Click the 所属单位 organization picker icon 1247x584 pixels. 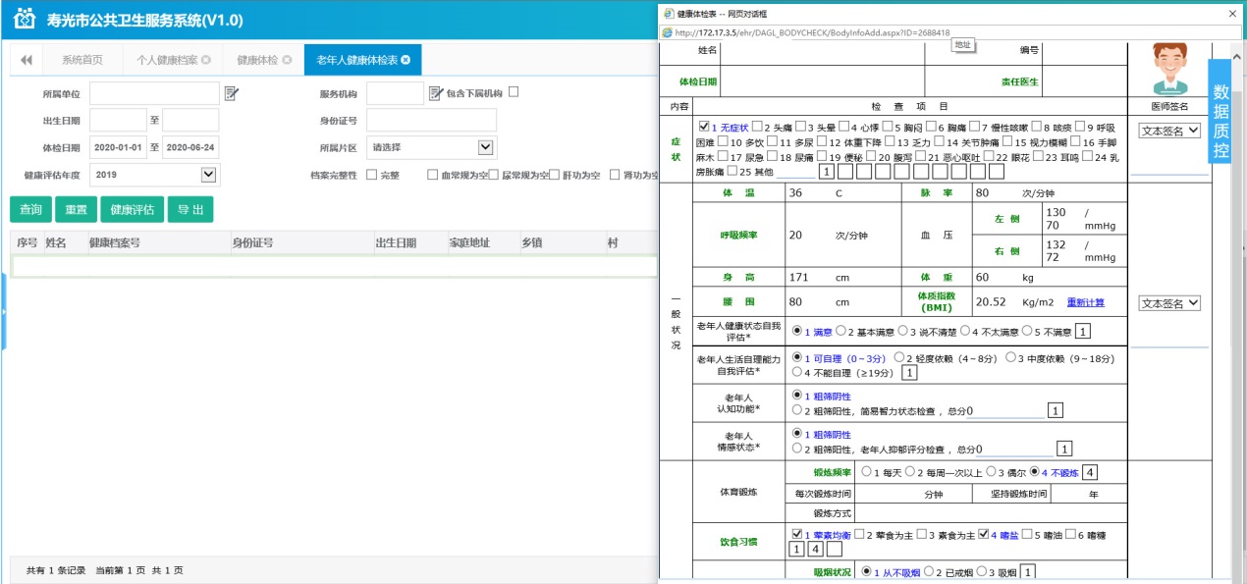pyautogui.click(x=232, y=93)
